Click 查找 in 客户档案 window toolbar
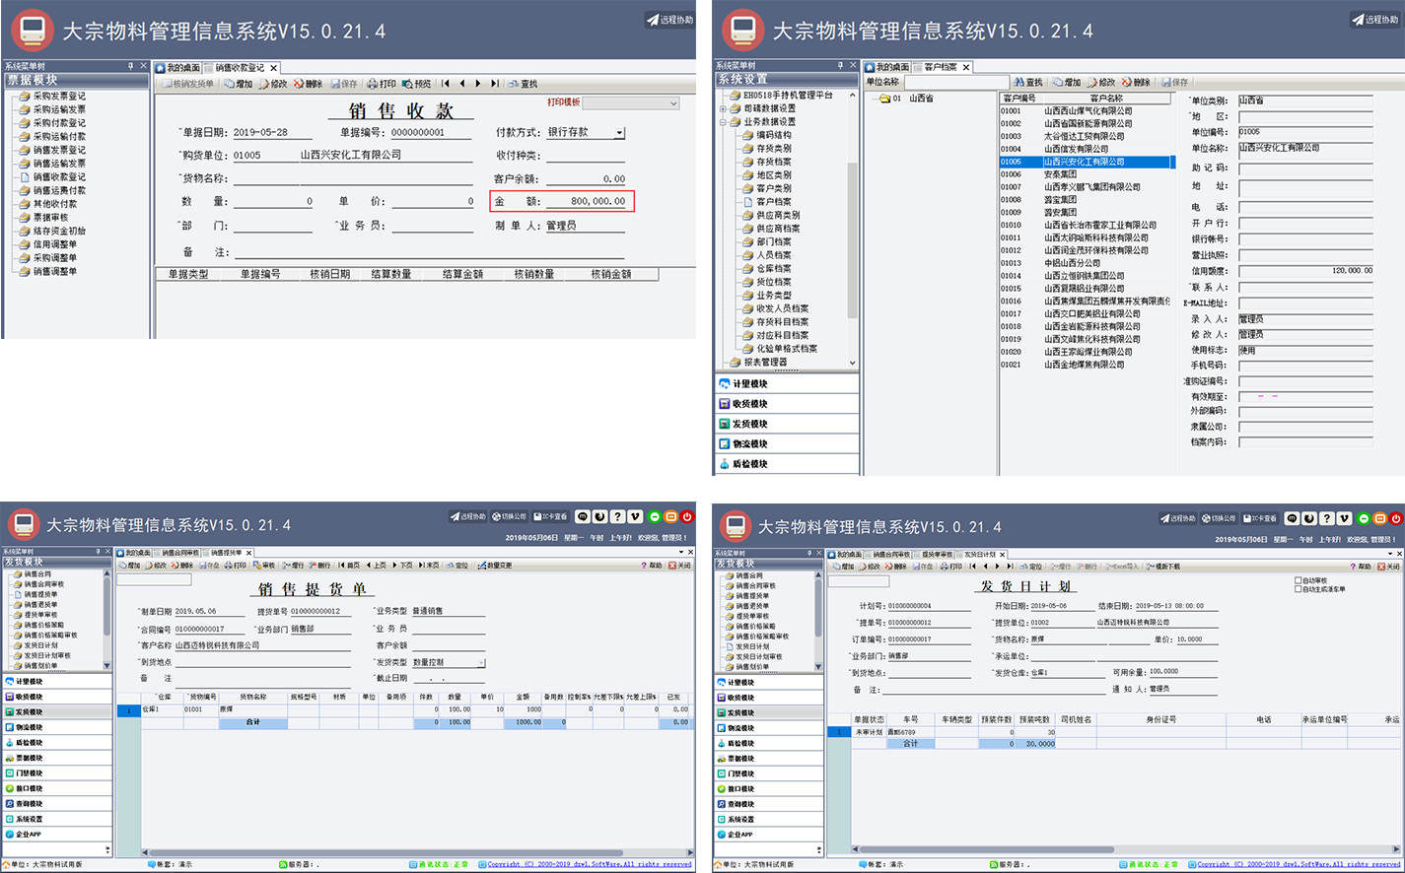Viewport: 1405px width, 873px height. point(1027,82)
